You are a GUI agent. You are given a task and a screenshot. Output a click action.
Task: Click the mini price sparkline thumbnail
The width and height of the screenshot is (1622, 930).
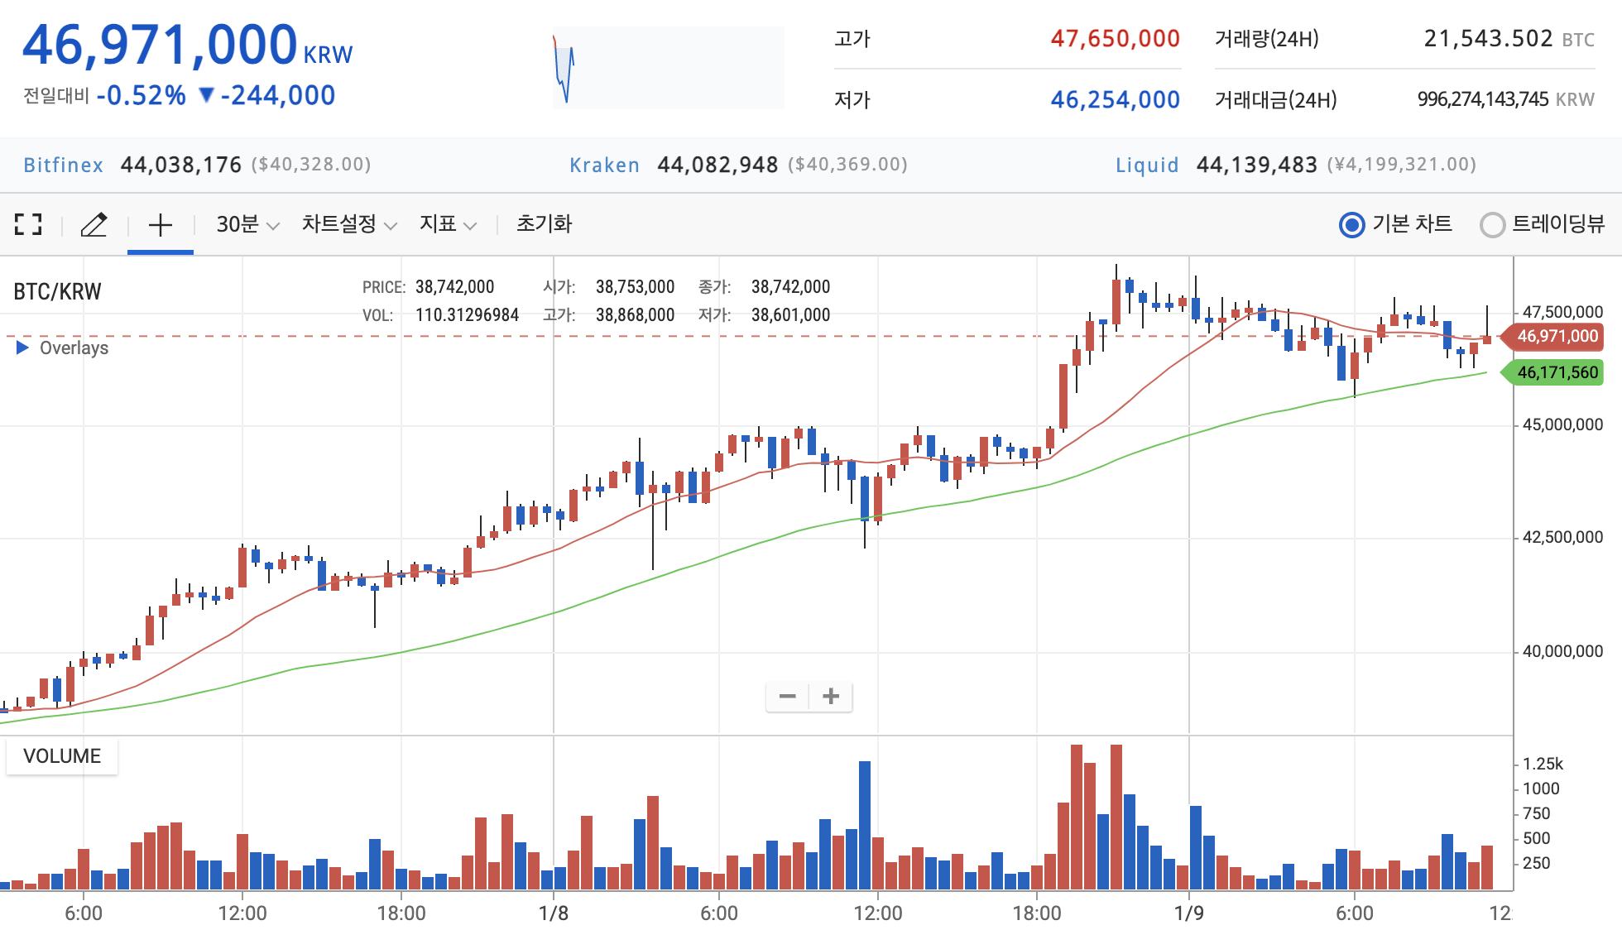point(668,68)
